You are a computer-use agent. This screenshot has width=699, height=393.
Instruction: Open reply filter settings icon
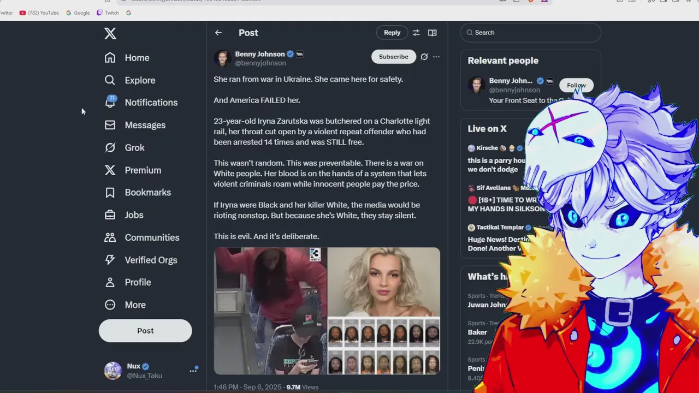pyautogui.click(x=416, y=33)
